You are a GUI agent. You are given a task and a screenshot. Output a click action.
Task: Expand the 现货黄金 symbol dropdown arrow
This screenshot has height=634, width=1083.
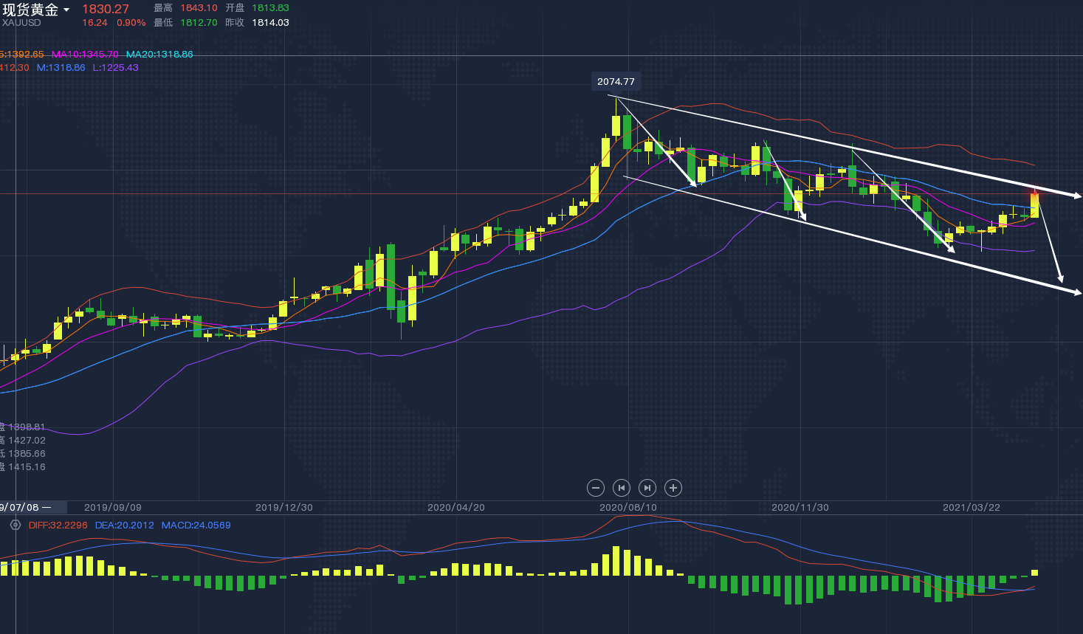(66, 10)
